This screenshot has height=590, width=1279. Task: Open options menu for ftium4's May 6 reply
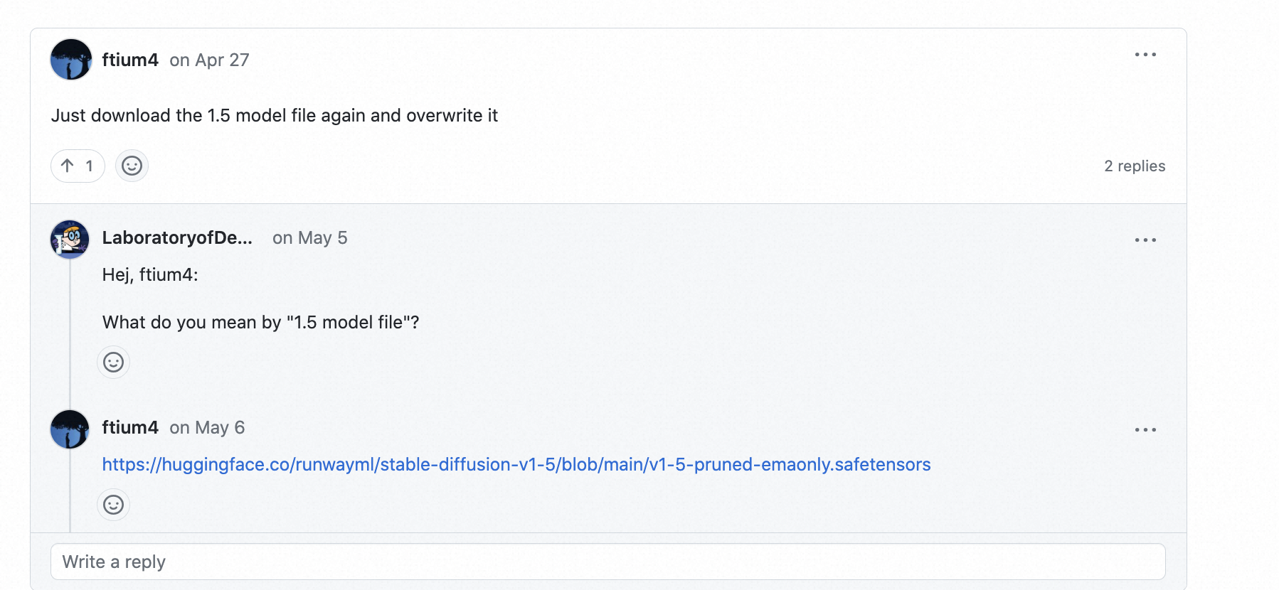(1145, 430)
